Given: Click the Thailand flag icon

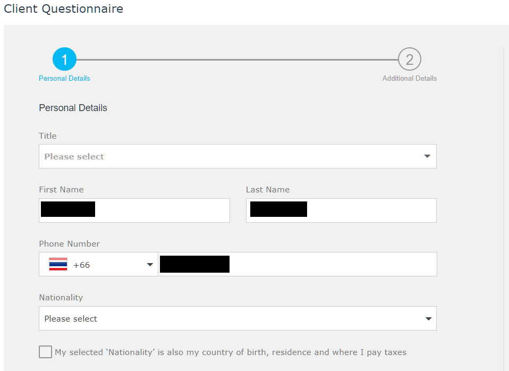Looking at the screenshot, I should click(x=58, y=264).
